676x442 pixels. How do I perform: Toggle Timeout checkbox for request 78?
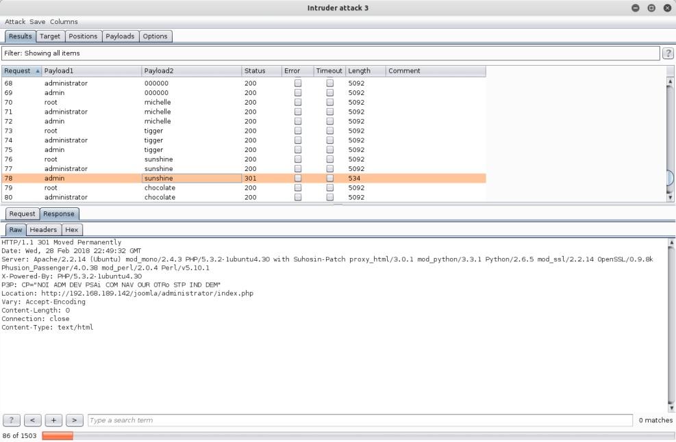tap(330, 178)
